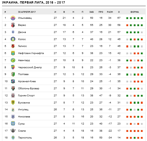Open the Черкасский Днепр team name

(x=30, y=67)
